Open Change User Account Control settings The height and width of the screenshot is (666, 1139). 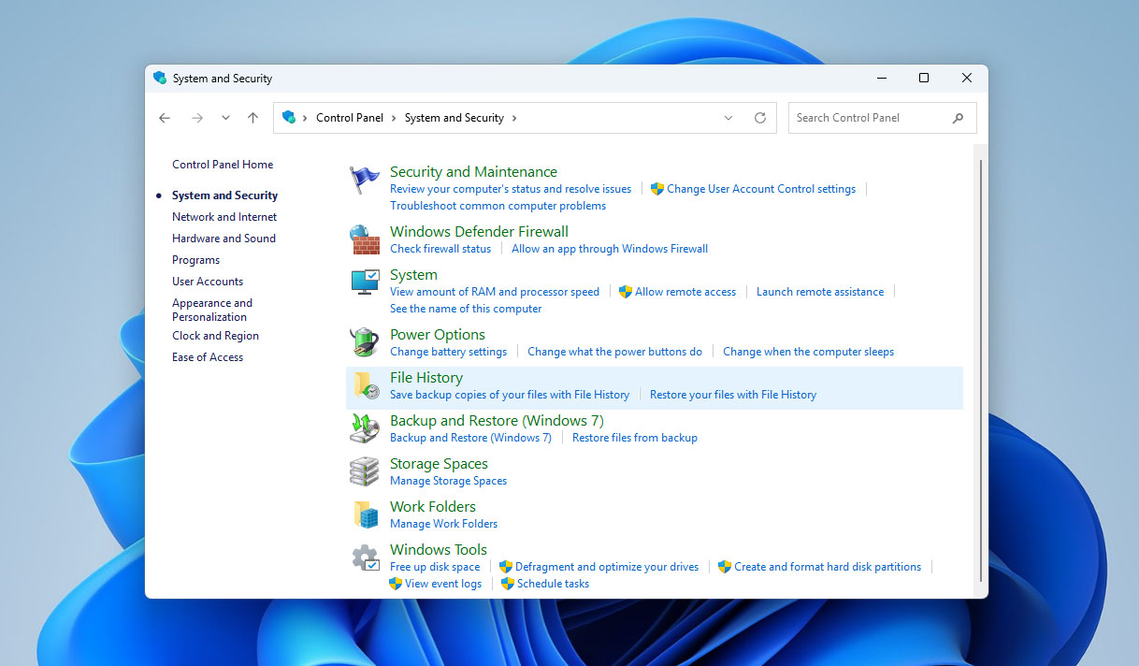coord(759,188)
